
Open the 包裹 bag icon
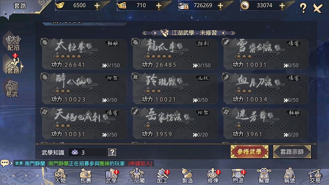coord(86,176)
